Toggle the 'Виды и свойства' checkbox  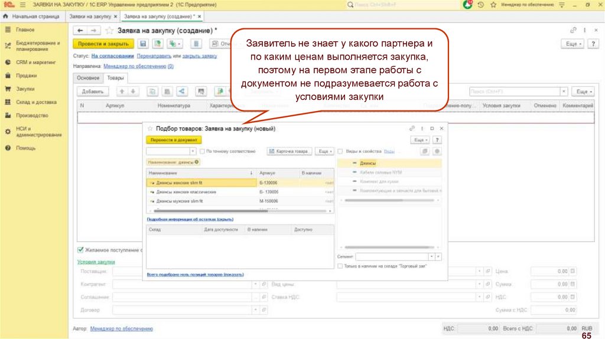pyautogui.click(x=340, y=151)
